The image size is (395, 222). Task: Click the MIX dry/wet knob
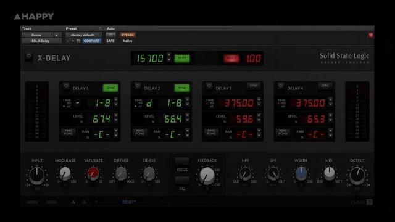pyautogui.click(x=329, y=174)
